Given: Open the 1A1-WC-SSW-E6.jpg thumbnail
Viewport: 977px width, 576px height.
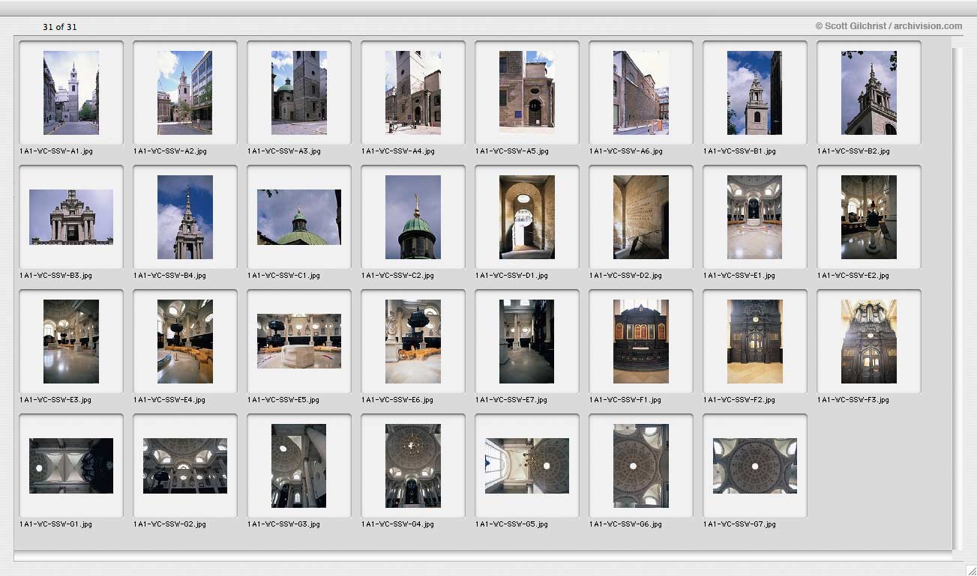Looking at the screenshot, I should (x=413, y=342).
